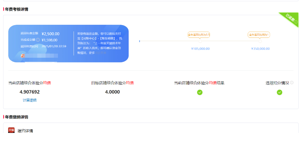Click the 年费缴纳详情 section heading
The image size is (300, 145).
tap(17, 117)
